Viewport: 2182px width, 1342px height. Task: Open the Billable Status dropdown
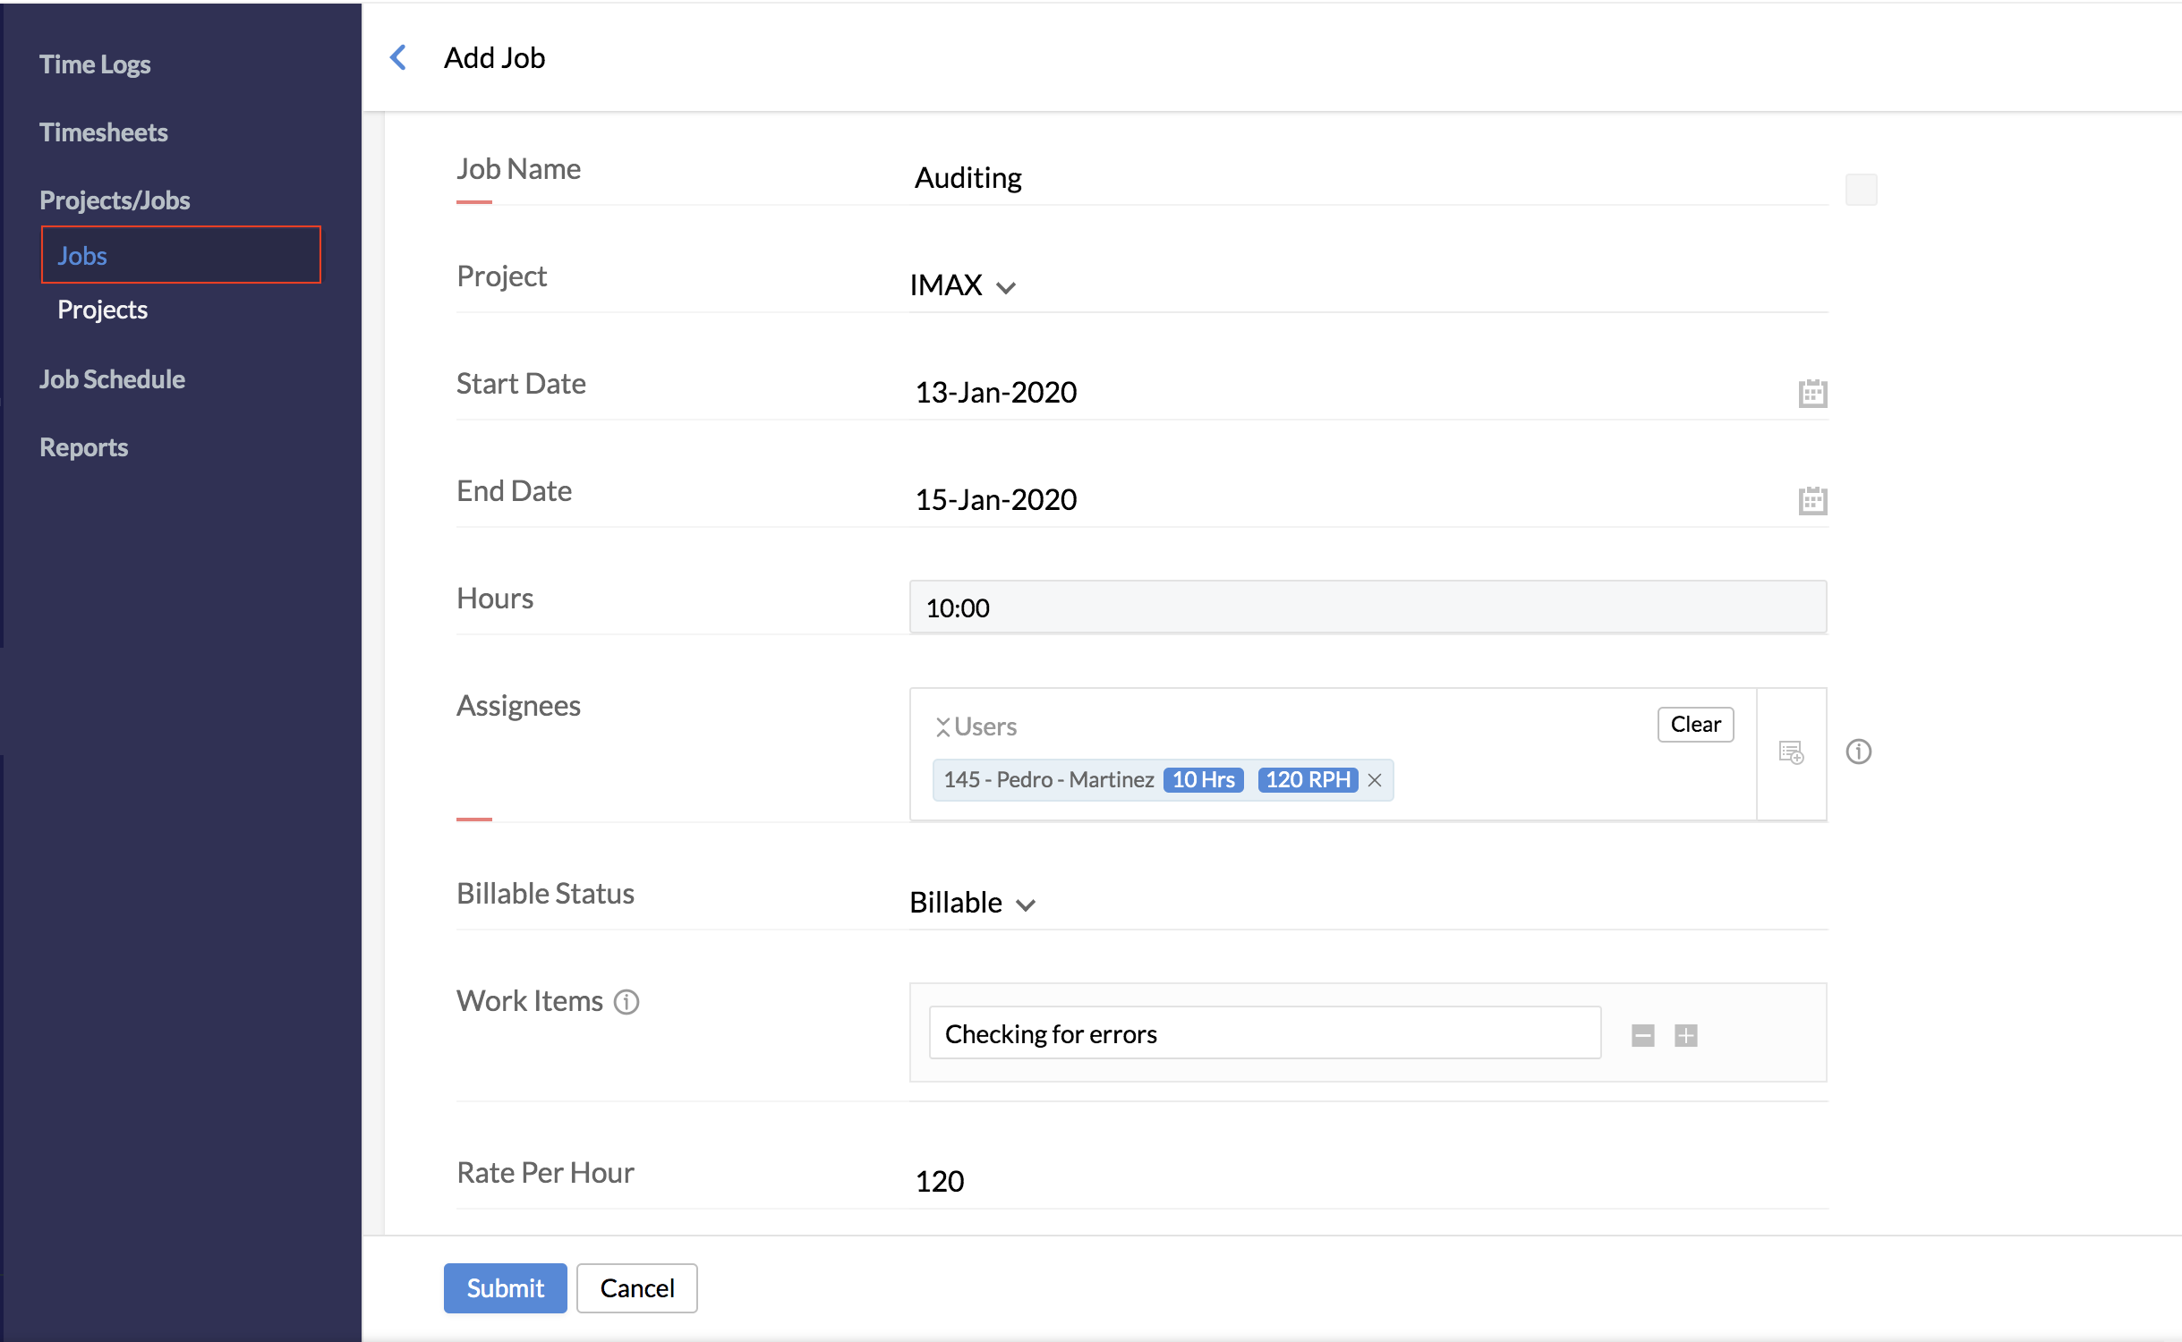point(972,903)
